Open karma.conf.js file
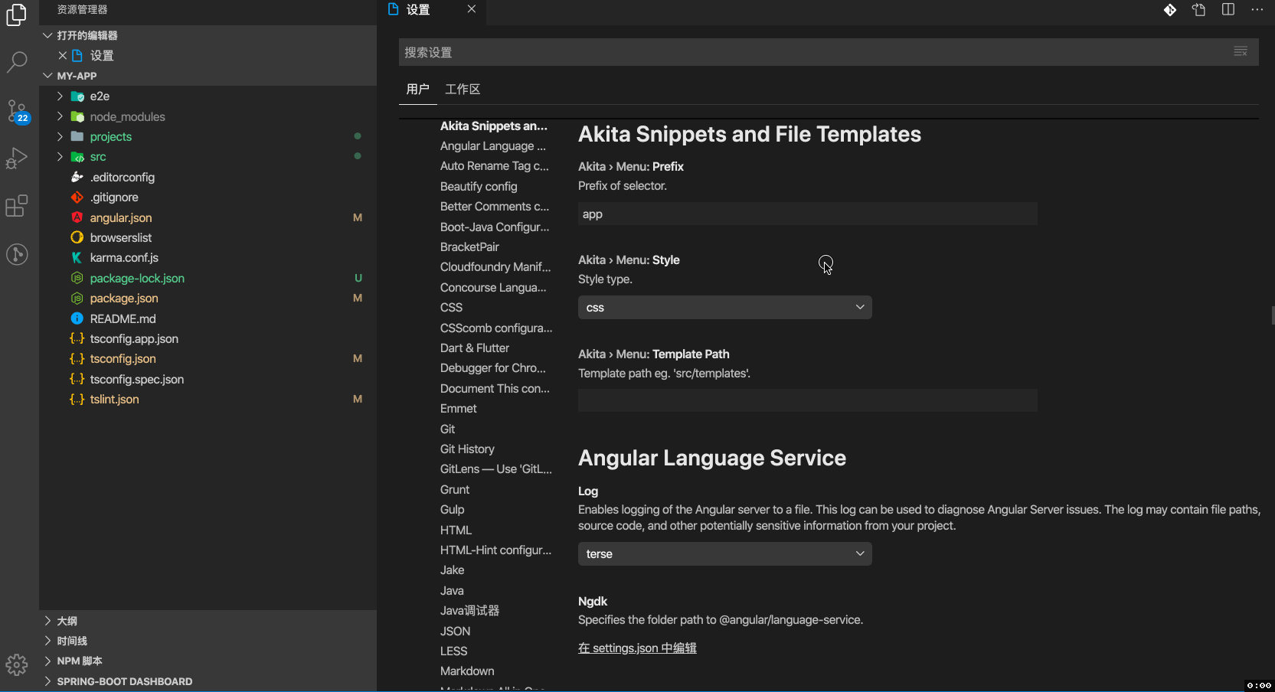Viewport: 1275px width, 692px height. 124,258
